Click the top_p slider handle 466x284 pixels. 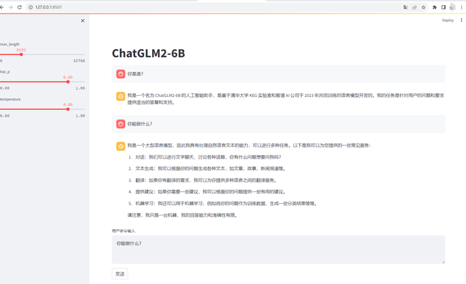pos(68,82)
